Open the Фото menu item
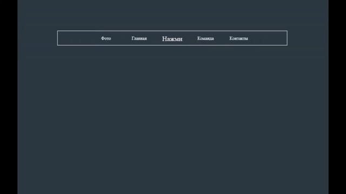 [106, 38]
